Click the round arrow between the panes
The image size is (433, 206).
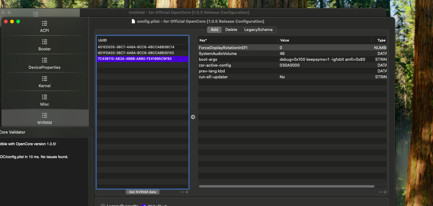(193, 117)
